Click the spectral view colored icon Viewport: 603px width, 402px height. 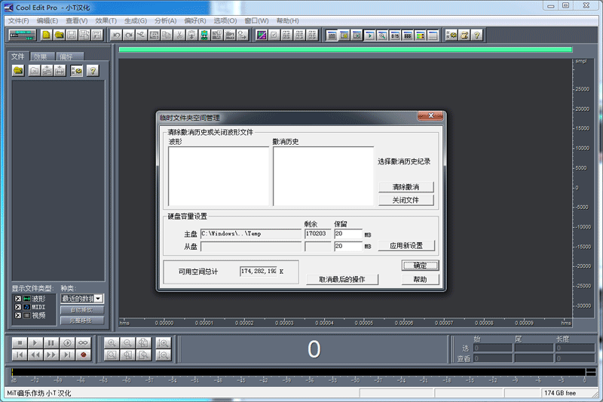tap(262, 35)
